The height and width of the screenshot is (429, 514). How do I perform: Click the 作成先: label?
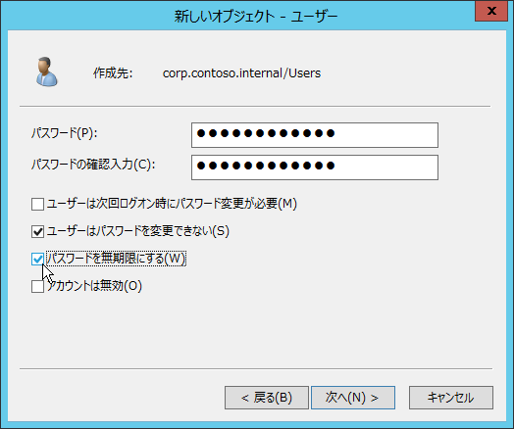(x=113, y=73)
